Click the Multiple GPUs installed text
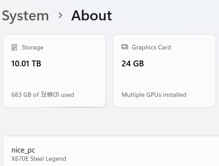Screen dimensions: 219x166 pos(154,95)
